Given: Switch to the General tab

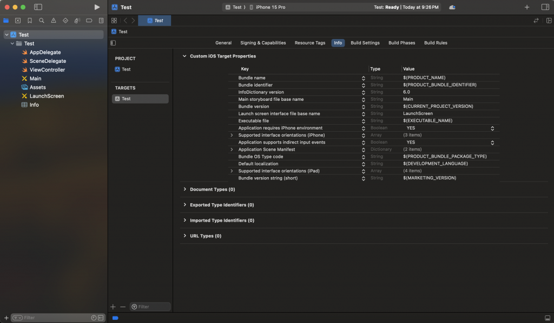Looking at the screenshot, I should [x=223, y=43].
